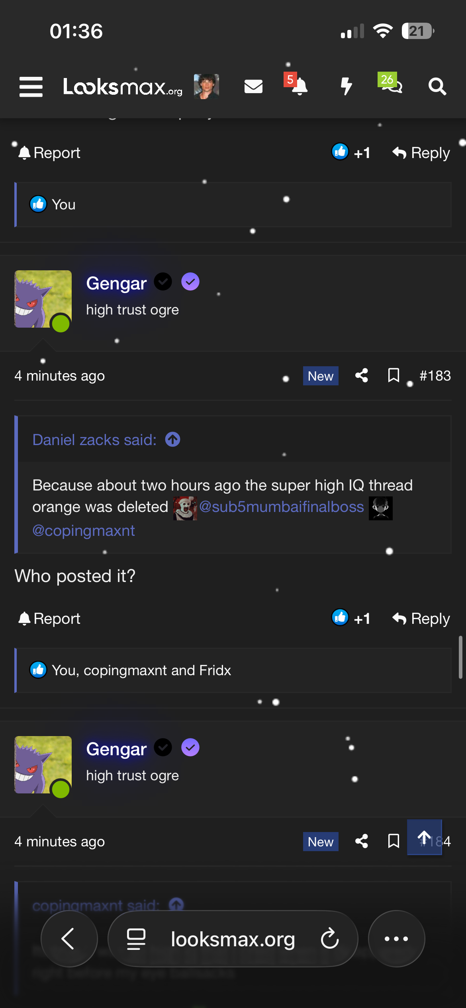Open the user account avatar menu

206,86
